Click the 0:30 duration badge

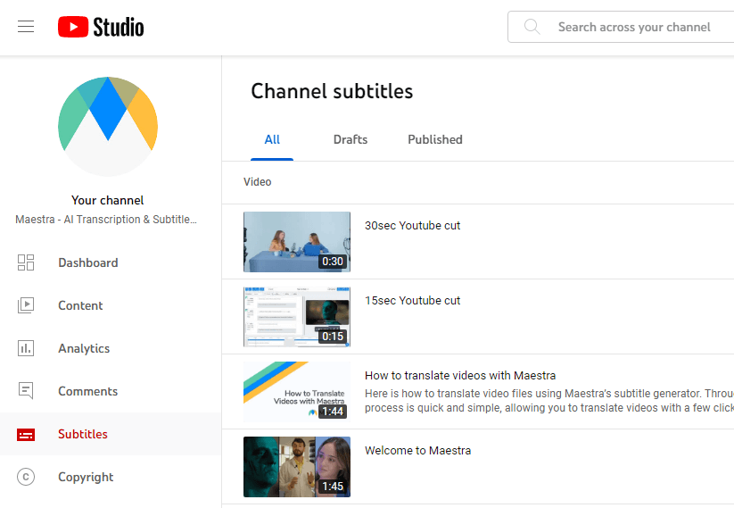pos(333,262)
